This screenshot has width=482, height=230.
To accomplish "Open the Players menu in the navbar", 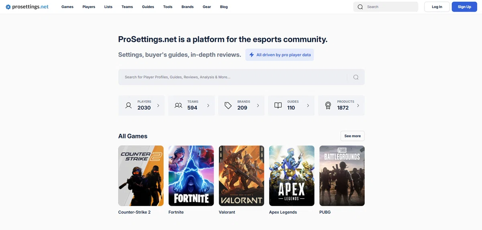I will [89, 7].
